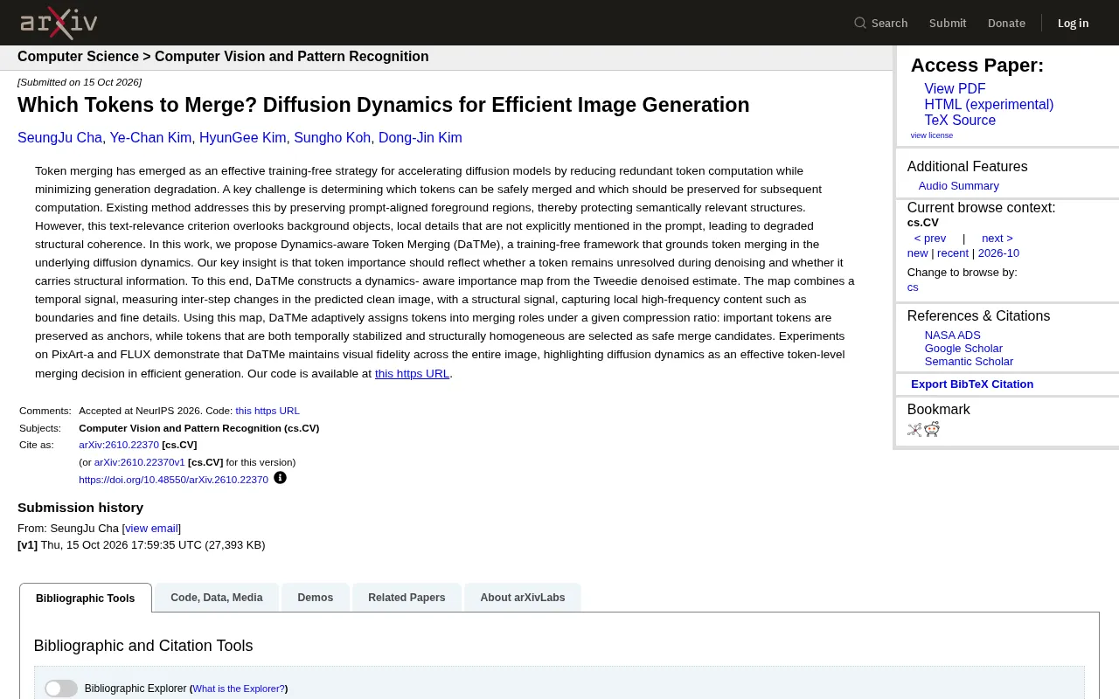This screenshot has height=699, width=1119.
Task: Toggle the Bibliographic Explorer switch
Action: tap(61, 689)
